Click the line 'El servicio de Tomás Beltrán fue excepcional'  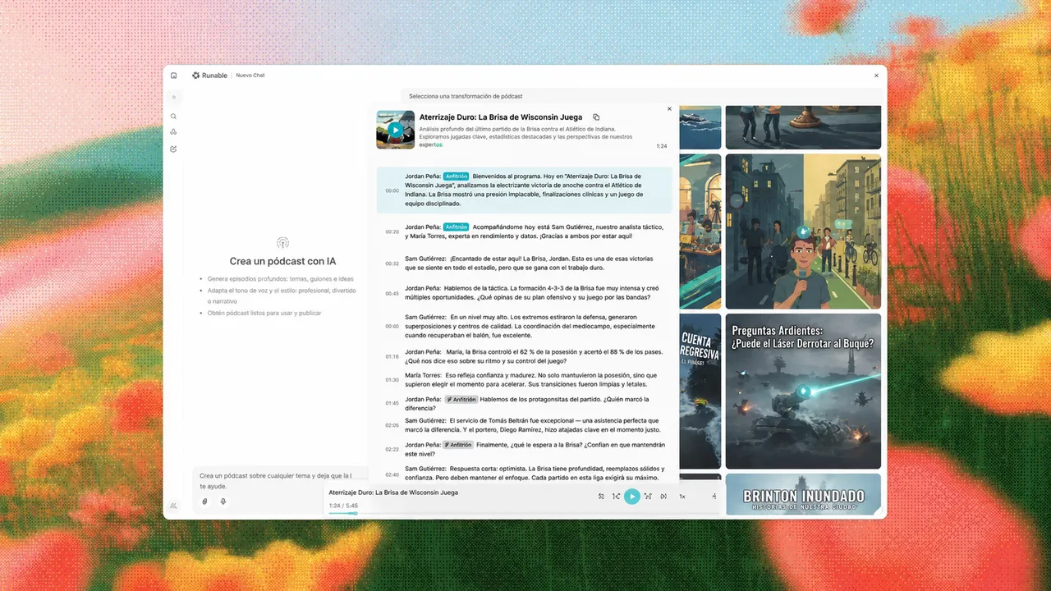pyautogui.click(x=532, y=424)
